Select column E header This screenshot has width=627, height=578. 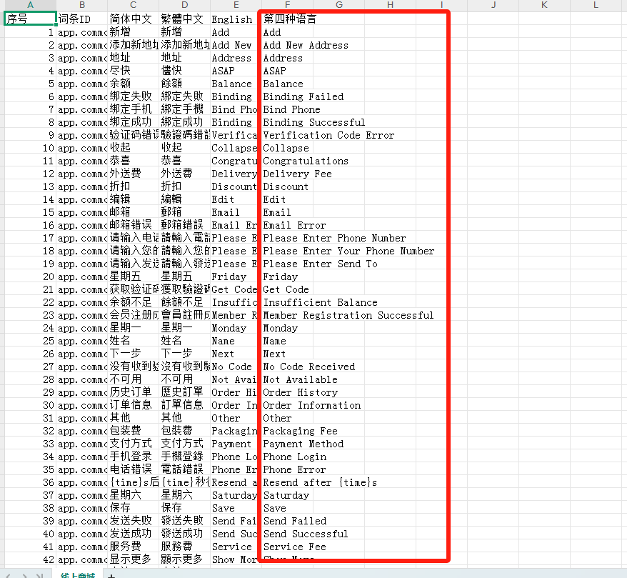tap(236, 5)
